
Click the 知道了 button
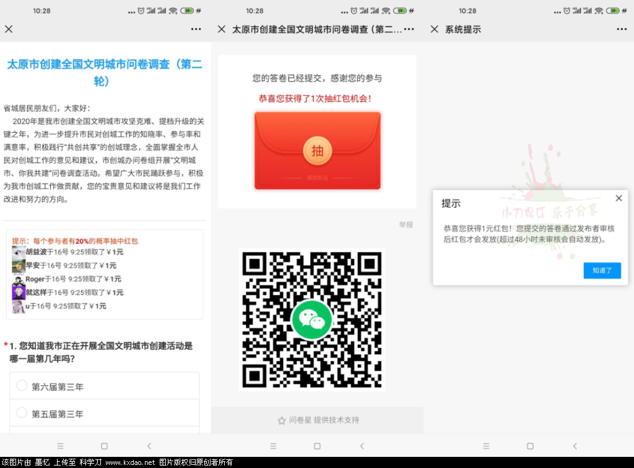tap(602, 271)
